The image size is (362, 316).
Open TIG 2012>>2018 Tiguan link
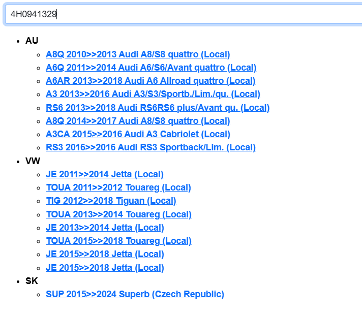[x=111, y=201]
